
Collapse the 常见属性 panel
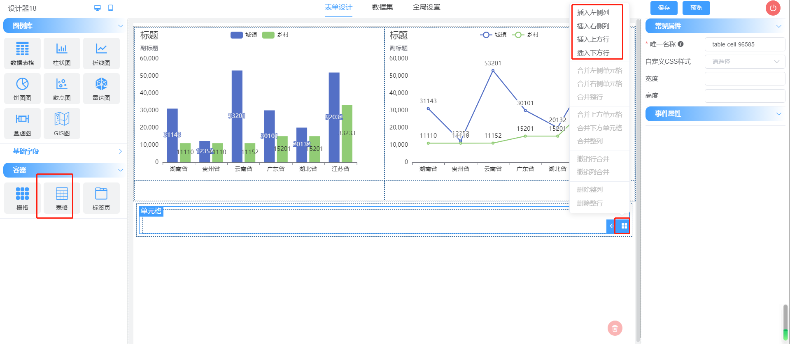[x=778, y=26]
